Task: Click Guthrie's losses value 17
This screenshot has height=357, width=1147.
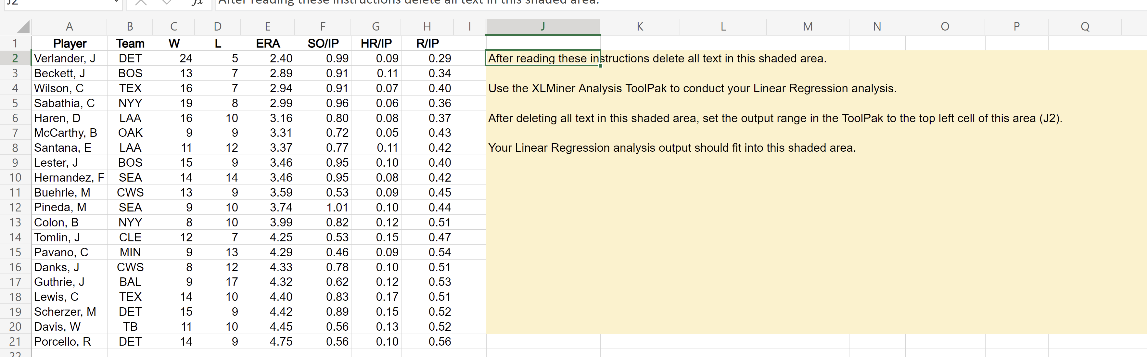Action: pos(218,282)
